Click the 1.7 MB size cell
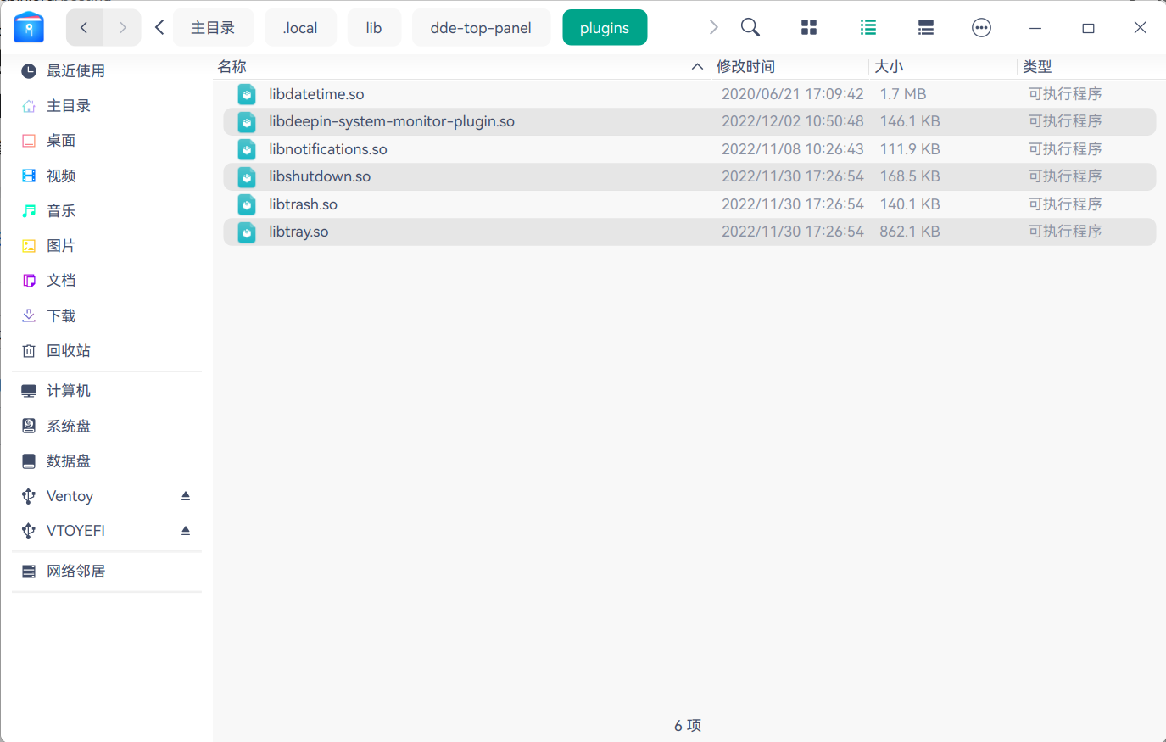The width and height of the screenshot is (1166, 742). 903,94
